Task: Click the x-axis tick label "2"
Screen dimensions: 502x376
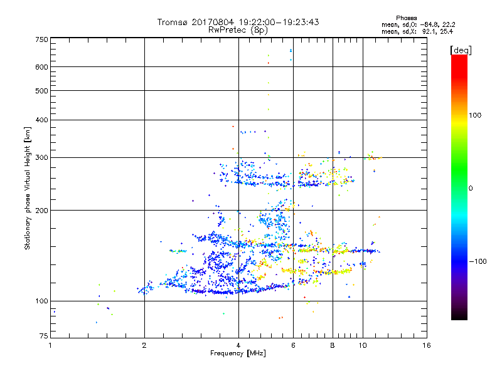Action: point(144,345)
